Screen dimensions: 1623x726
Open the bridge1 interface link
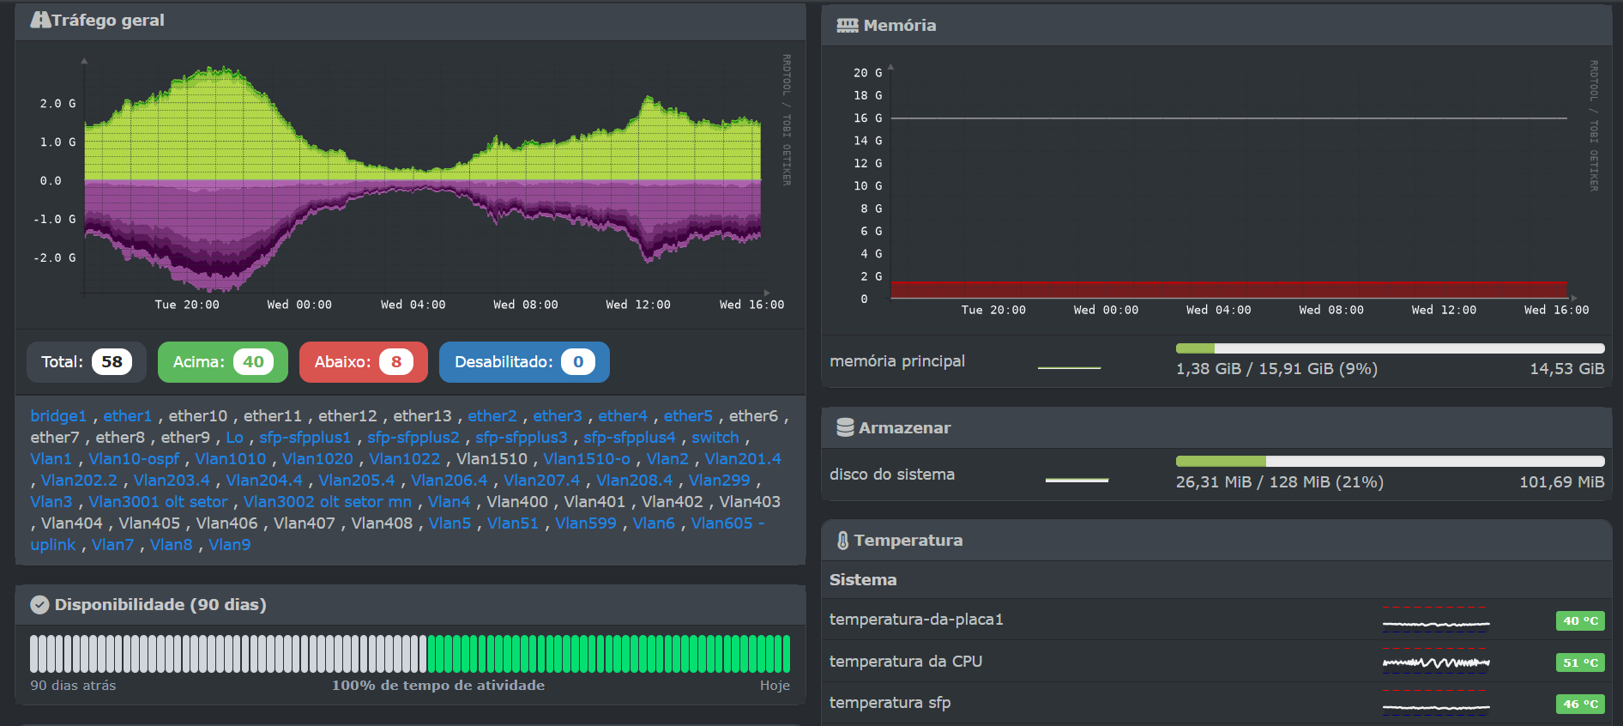click(58, 416)
